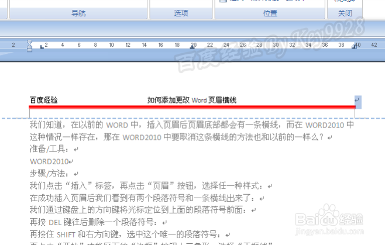Click the highlighted paragraph mark in the header
The height and width of the screenshot is (245, 385).
357,101
